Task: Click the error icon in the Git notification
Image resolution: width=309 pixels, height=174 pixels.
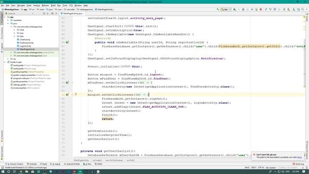Action: click(x=254, y=155)
